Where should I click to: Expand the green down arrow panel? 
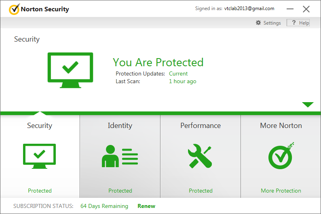click(x=308, y=105)
